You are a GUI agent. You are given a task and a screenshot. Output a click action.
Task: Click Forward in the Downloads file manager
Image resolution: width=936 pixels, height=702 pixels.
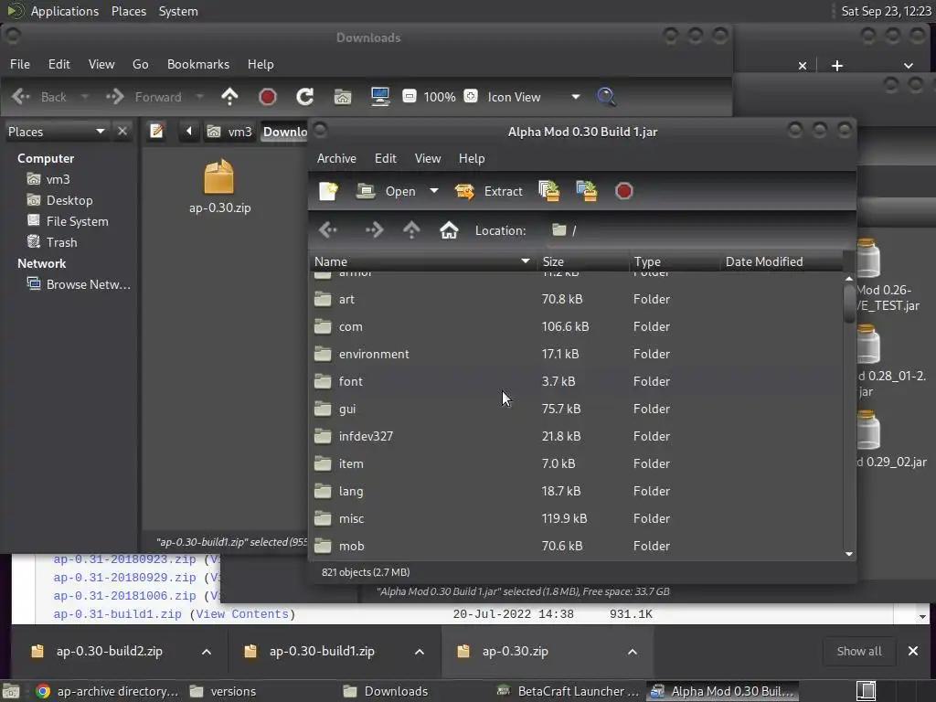(144, 97)
